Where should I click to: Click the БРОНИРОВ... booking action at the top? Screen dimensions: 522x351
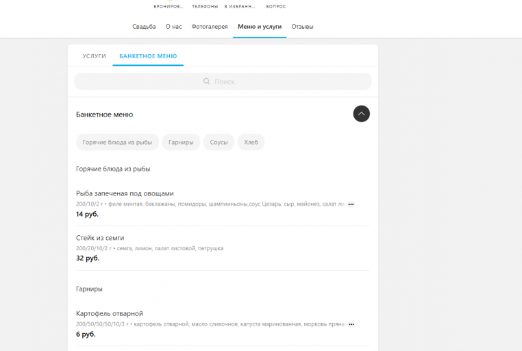168,6
